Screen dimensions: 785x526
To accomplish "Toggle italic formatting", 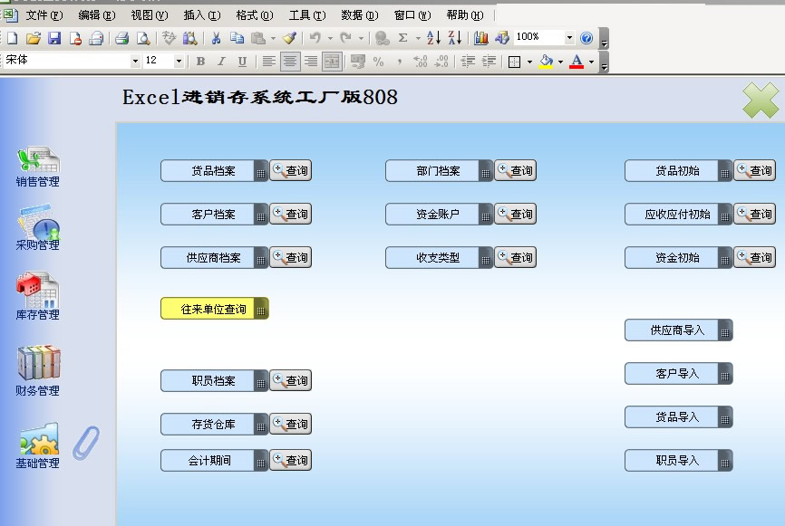I will (221, 62).
